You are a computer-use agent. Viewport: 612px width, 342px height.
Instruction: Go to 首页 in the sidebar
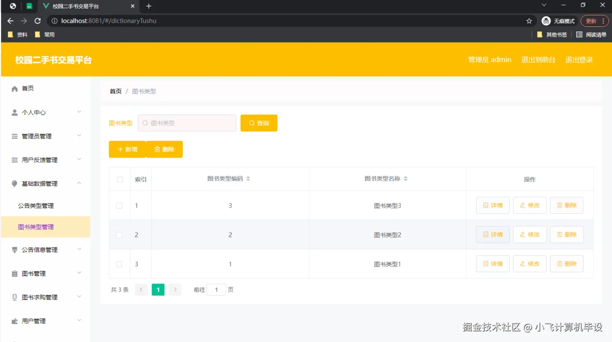[x=45, y=89]
